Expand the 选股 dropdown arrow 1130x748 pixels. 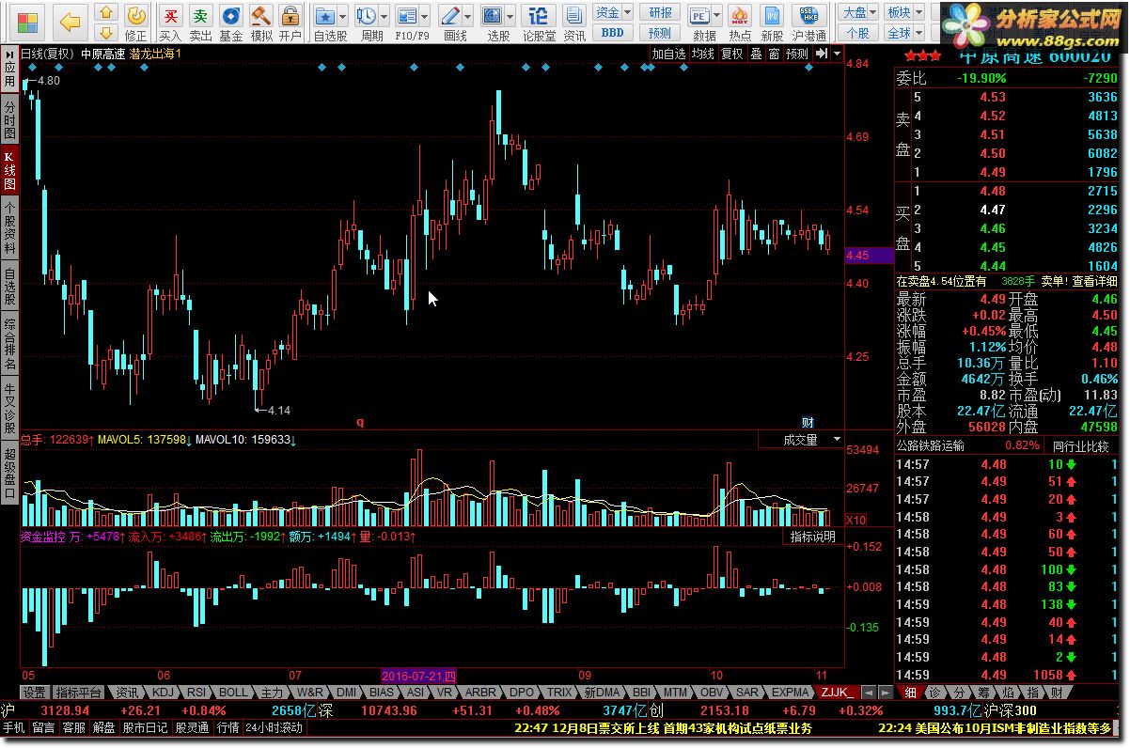[509, 17]
